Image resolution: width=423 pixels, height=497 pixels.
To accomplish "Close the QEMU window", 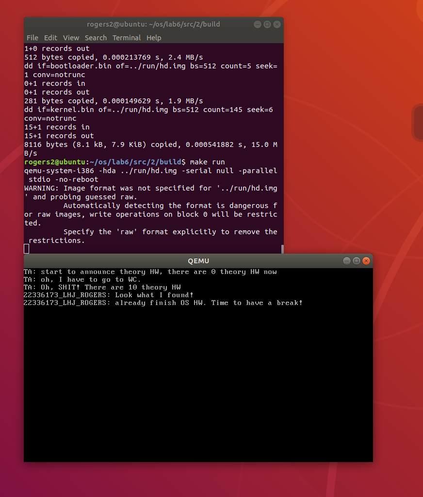I will coord(366,261).
